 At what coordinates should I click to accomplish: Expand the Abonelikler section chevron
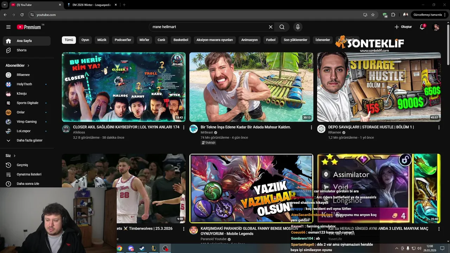click(x=28, y=66)
